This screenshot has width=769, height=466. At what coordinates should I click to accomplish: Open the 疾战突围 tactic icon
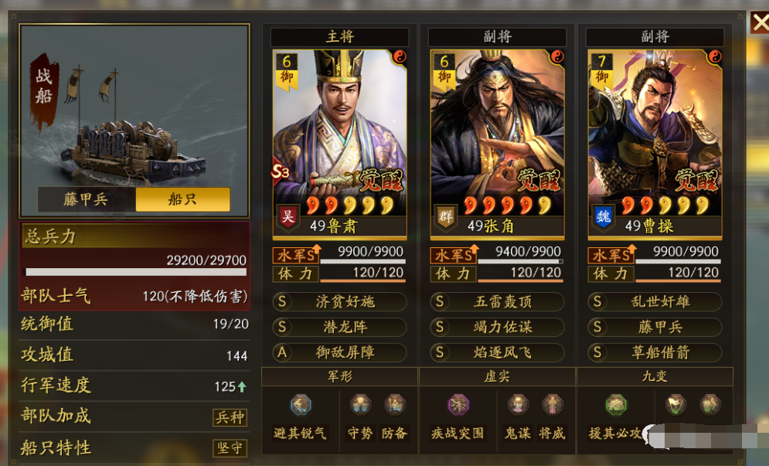(x=458, y=405)
